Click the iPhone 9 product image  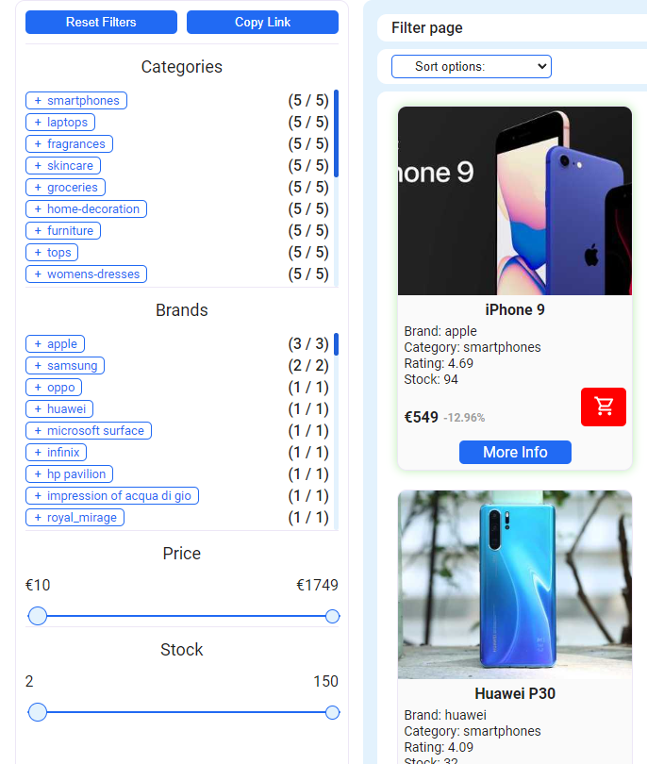(x=515, y=199)
